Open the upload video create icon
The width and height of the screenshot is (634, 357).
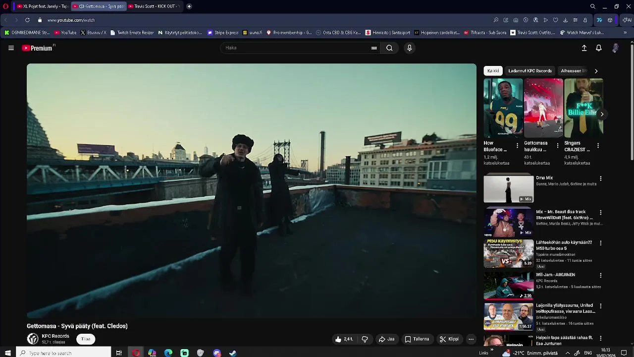tap(584, 48)
